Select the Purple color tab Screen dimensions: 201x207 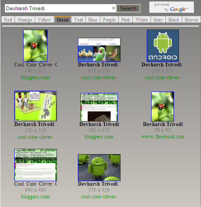click(x=109, y=19)
